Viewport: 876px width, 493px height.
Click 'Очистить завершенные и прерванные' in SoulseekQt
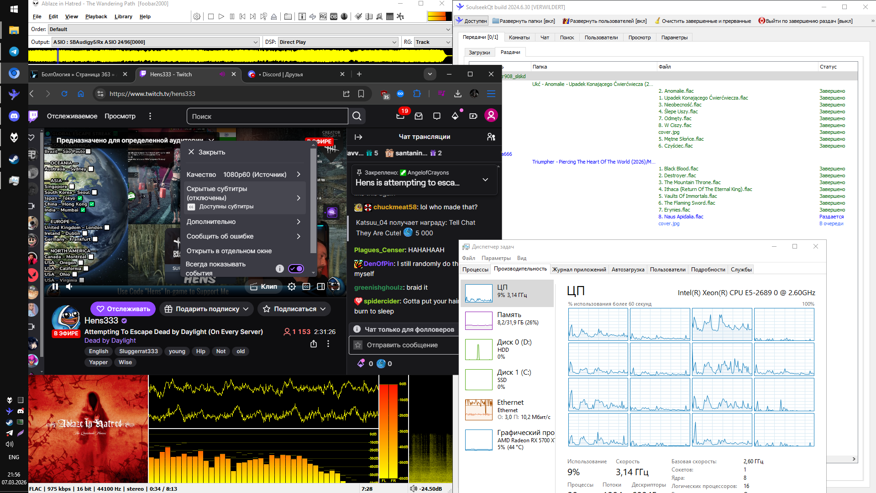[703, 21]
